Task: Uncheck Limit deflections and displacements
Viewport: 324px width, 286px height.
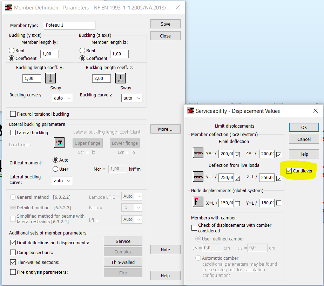Action: [x=13, y=243]
